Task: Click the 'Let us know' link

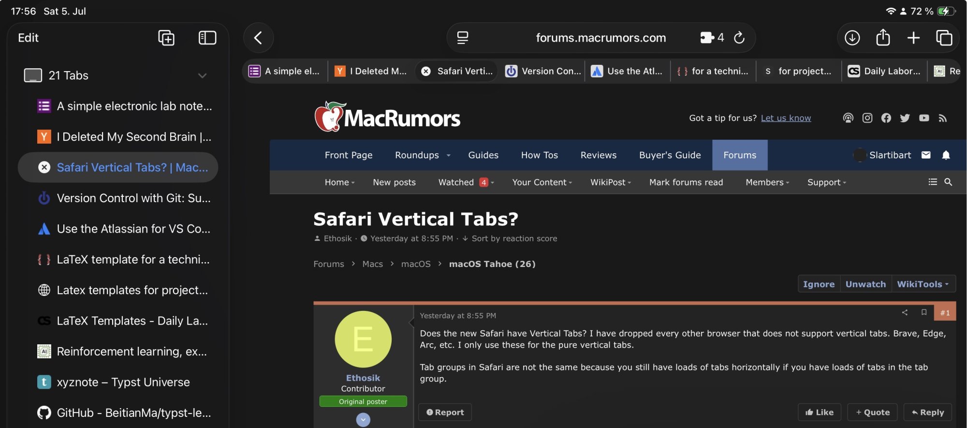Action: [786, 118]
